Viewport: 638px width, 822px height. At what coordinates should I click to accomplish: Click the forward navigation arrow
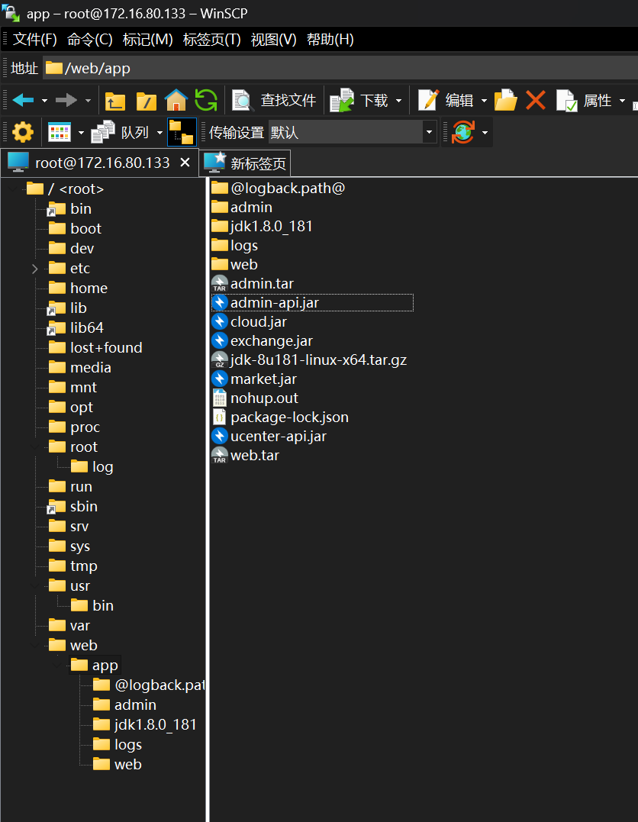click(x=66, y=100)
